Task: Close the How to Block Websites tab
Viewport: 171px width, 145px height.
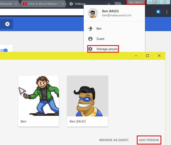Action: point(63,4)
